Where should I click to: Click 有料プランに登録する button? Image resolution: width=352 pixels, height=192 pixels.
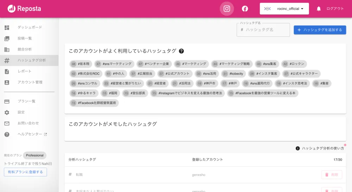click(25, 172)
